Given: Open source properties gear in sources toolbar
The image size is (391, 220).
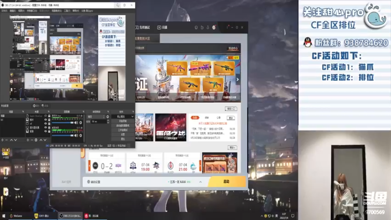Looking at the screenshot, I should click(36, 140).
